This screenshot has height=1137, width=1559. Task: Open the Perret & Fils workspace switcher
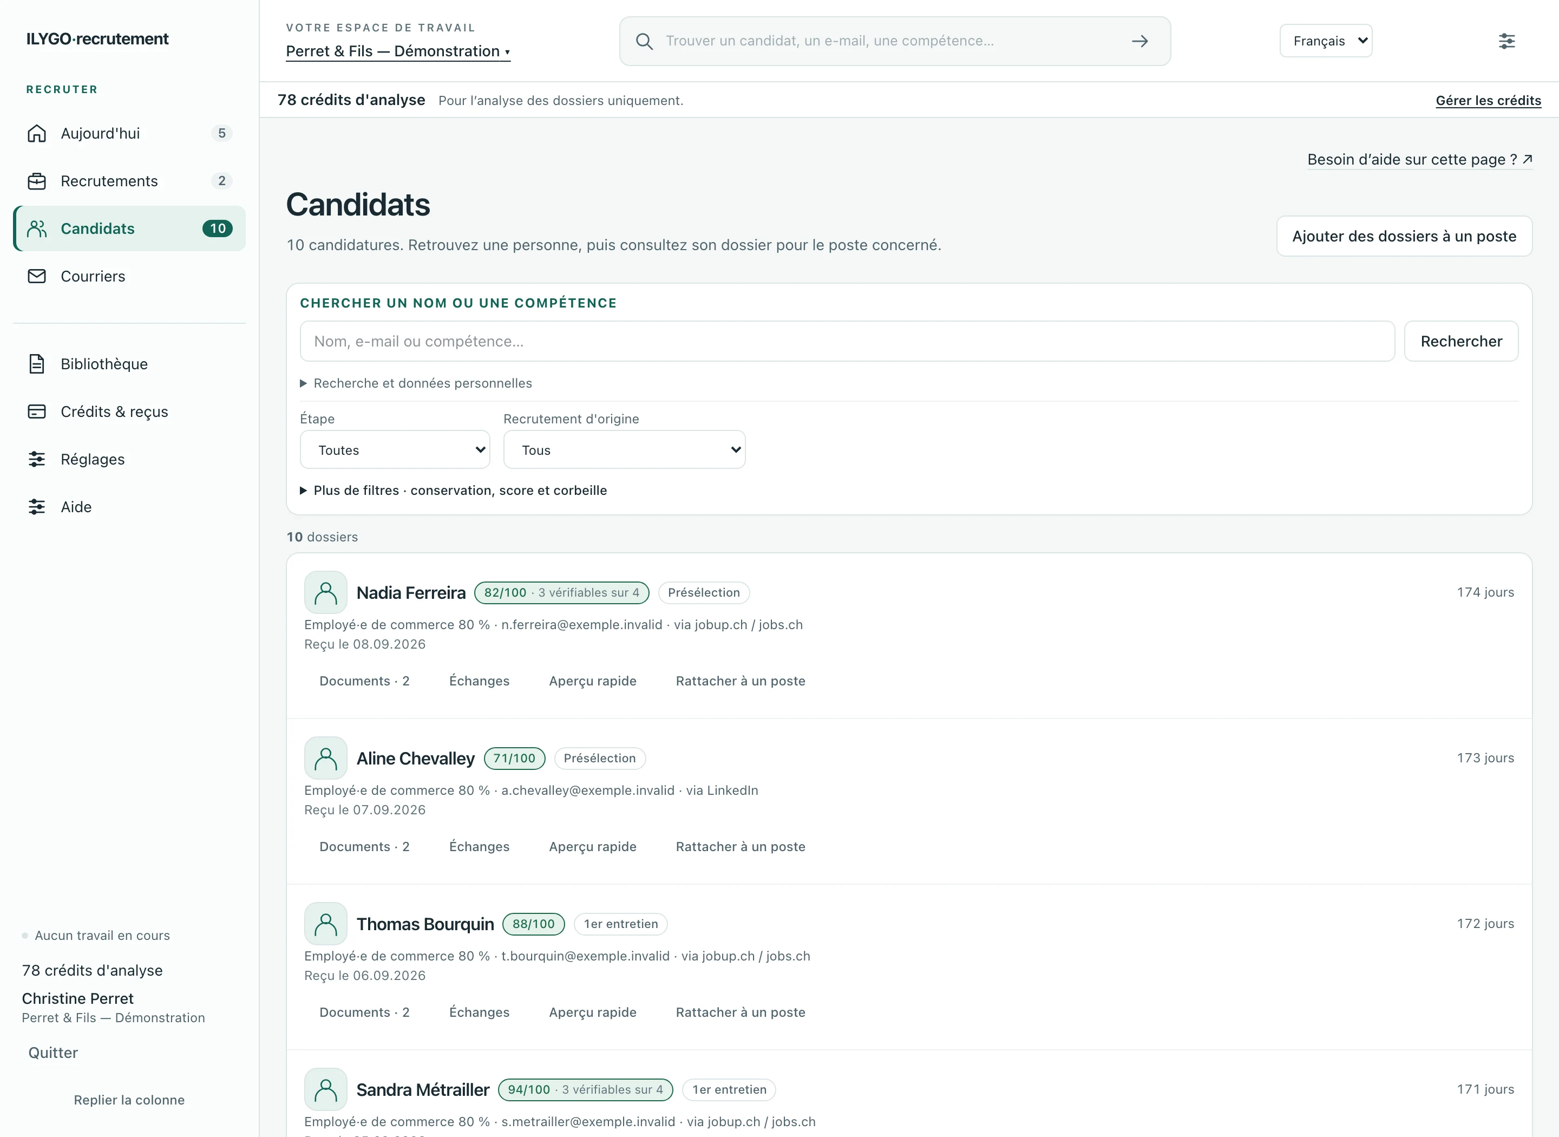click(398, 51)
